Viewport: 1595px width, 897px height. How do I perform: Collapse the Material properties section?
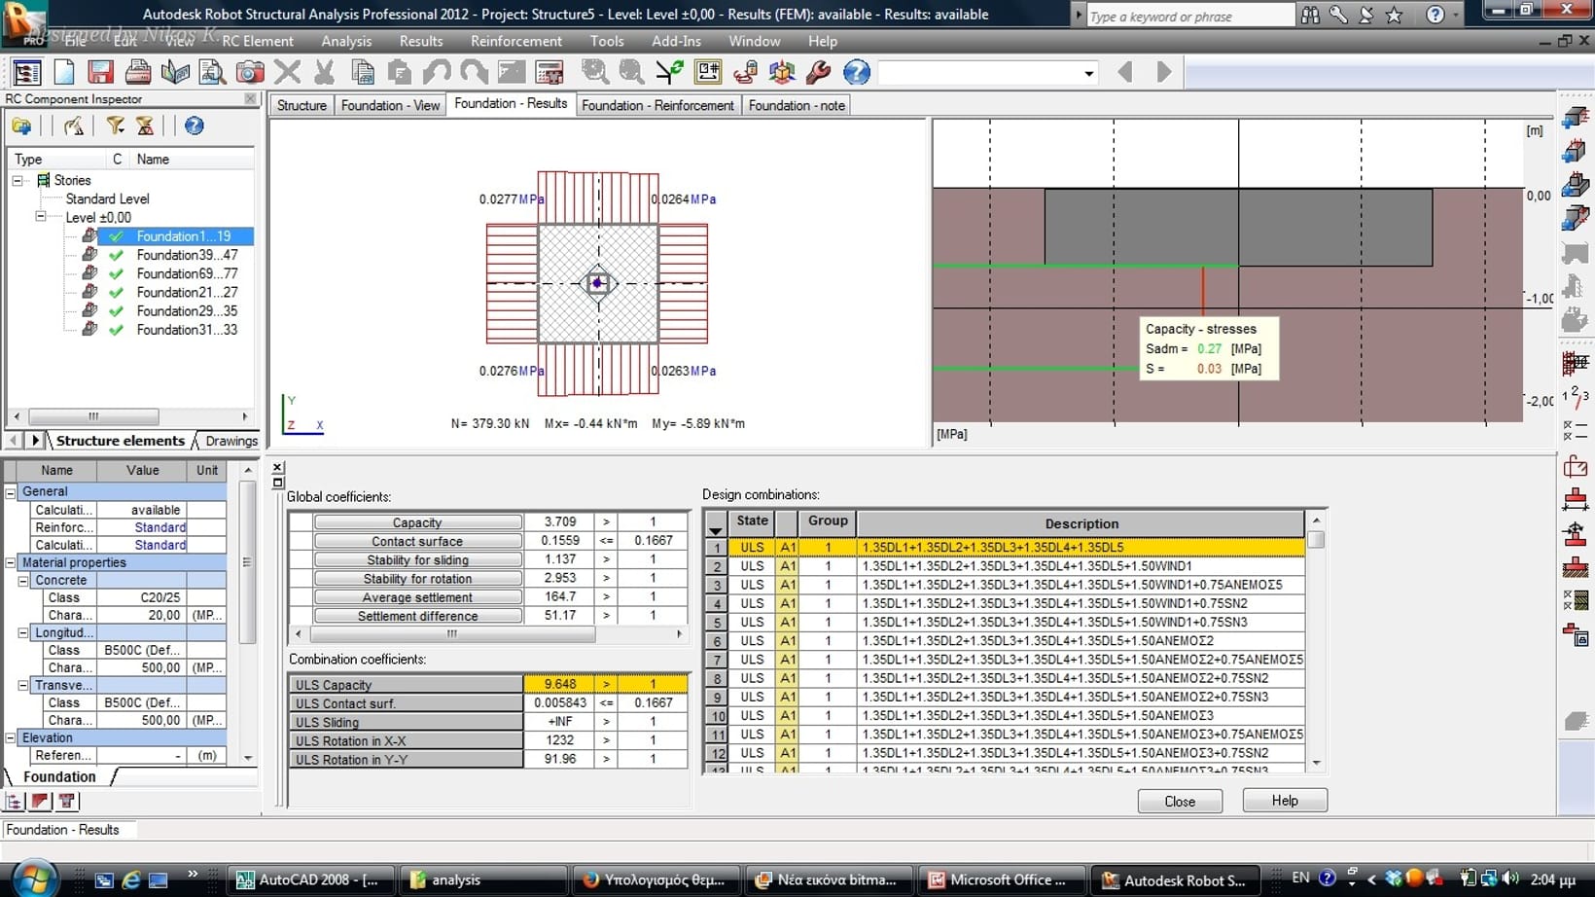(11, 562)
